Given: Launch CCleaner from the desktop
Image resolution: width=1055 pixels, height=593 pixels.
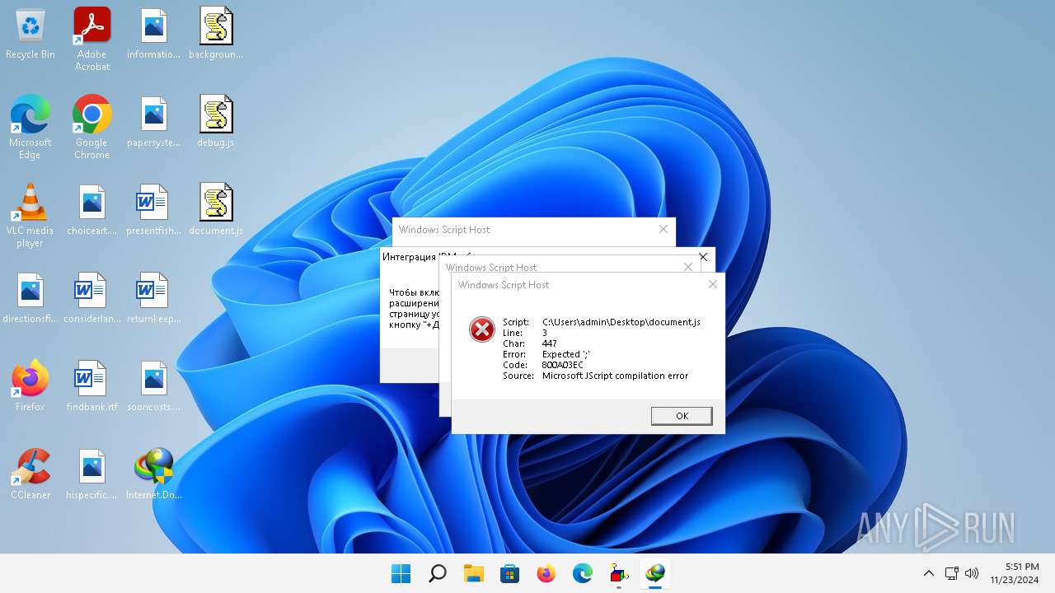Looking at the screenshot, I should [x=30, y=474].
